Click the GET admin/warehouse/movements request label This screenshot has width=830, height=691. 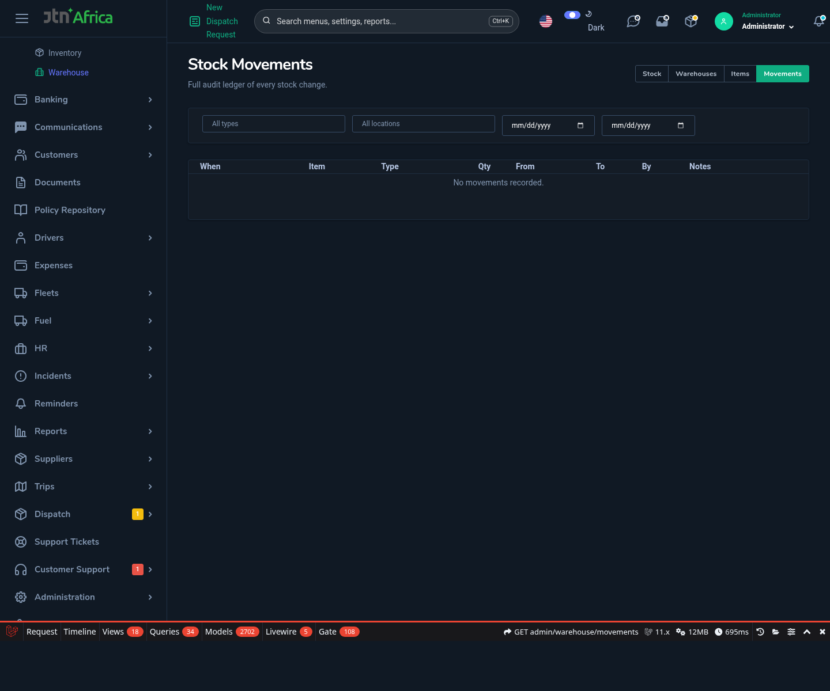[571, 632]
